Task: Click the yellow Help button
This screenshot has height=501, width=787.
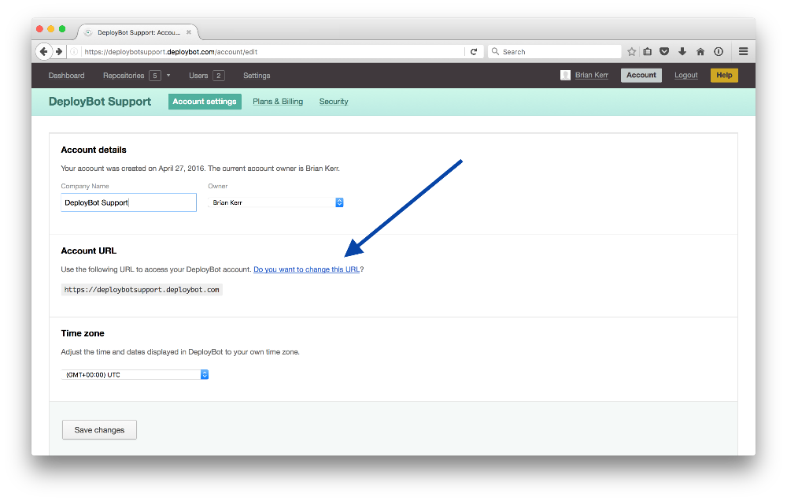Action: pyautogui.click(x=724, y=75)
